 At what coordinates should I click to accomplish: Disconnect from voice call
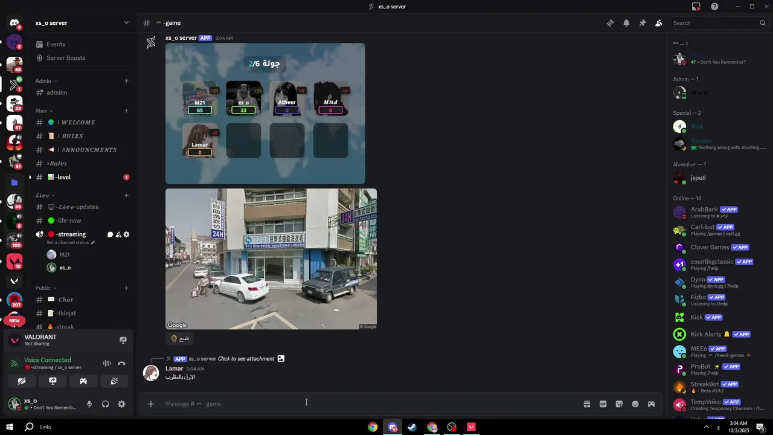pos(121,363)
